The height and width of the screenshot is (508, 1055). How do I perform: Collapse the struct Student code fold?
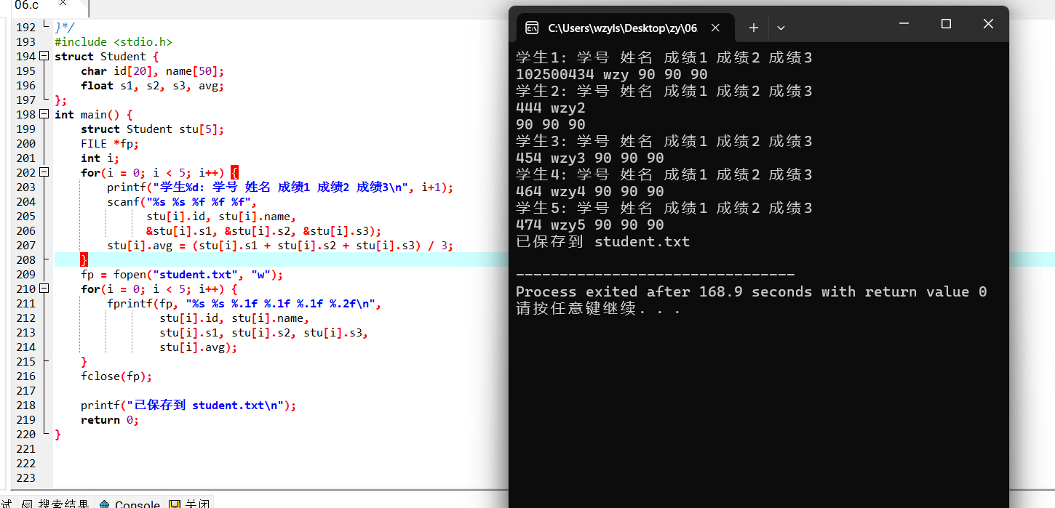44,56
